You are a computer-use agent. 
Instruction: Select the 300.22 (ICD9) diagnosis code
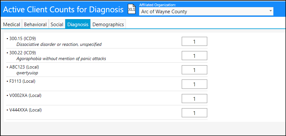point(23,53)
